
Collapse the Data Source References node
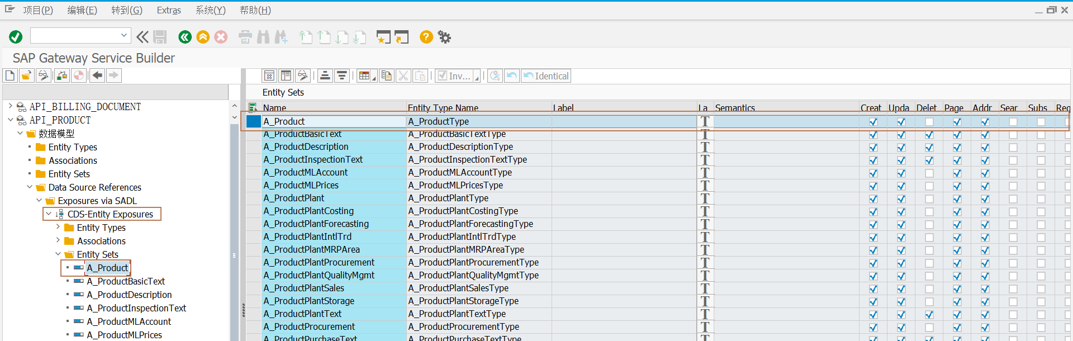tap(30, 187)
